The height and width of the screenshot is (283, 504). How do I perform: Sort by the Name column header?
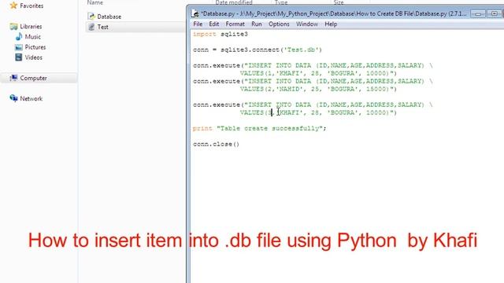point(95,2)
